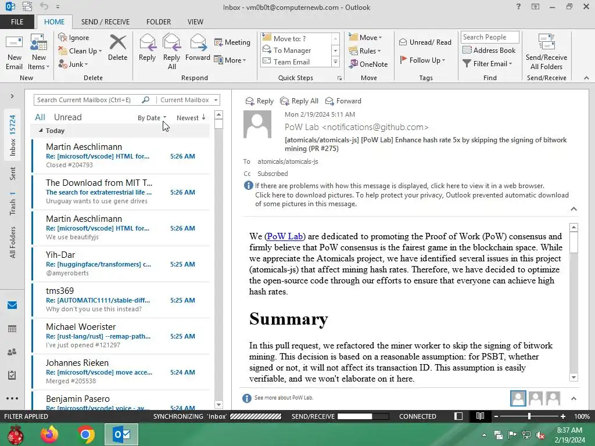Expand the Rules dropdown
Screen dimensions: 595x446
click(x=365, y=51)
